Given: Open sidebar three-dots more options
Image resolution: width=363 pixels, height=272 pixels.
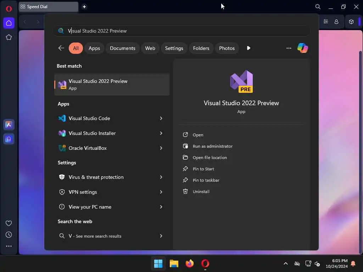Looking at the screenshot, I should point(9,246).
